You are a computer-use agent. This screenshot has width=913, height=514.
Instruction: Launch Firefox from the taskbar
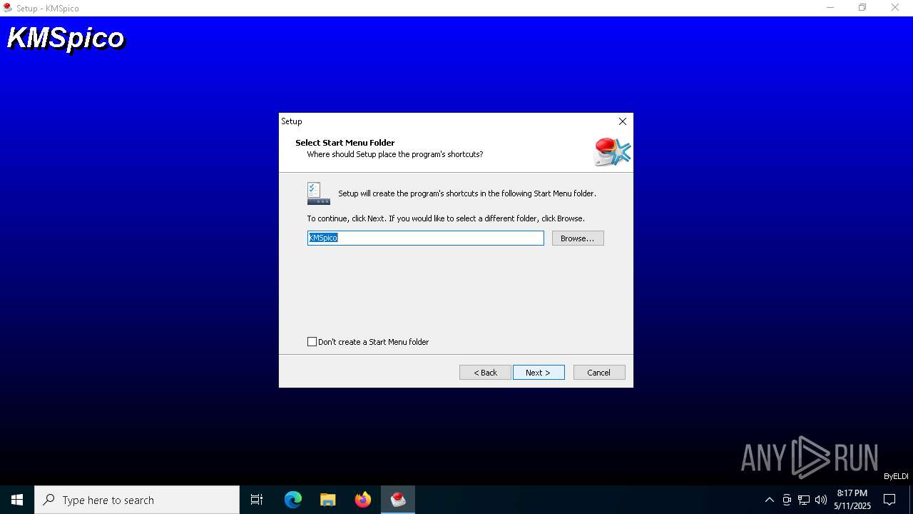tap(363, 500)
